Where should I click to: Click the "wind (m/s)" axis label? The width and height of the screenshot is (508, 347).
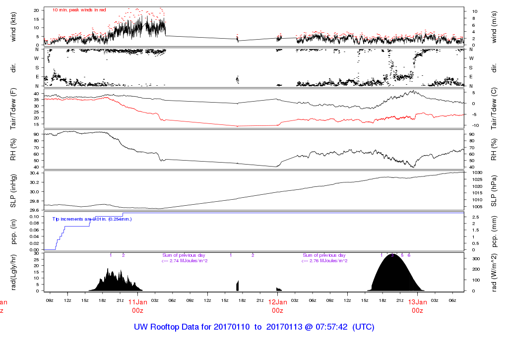pos(494,27)
